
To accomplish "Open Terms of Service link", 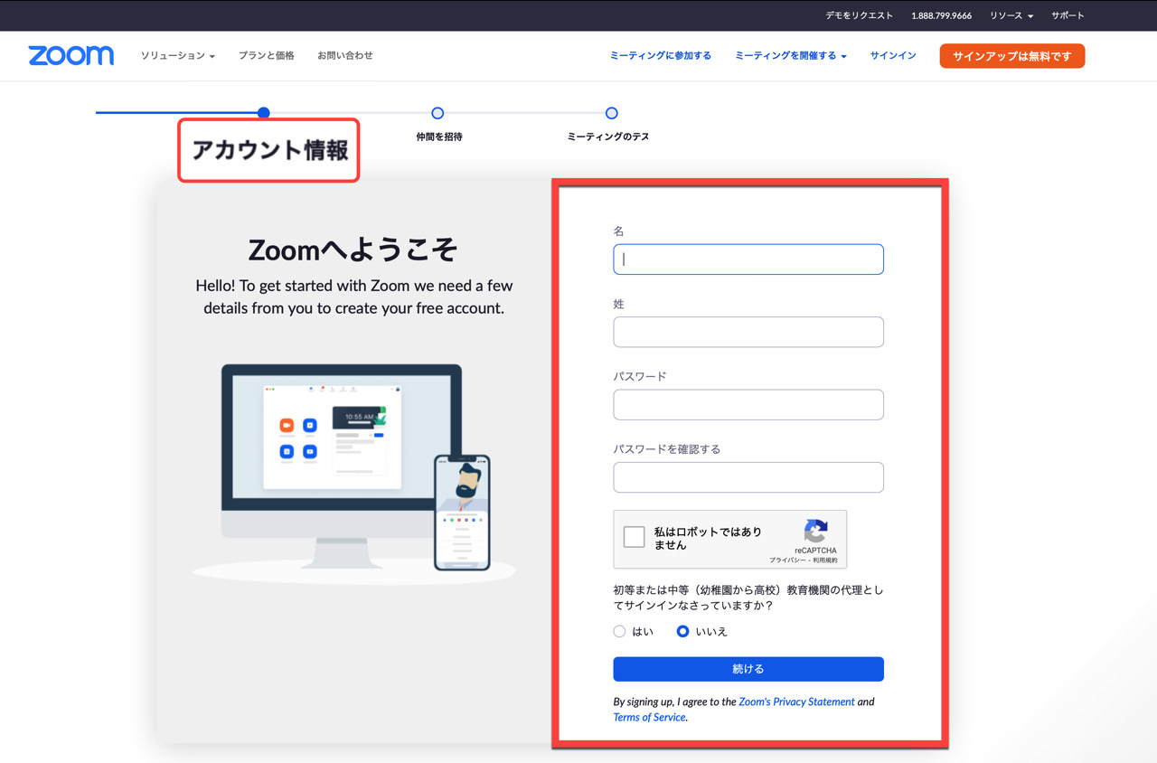I will (650, 717).
